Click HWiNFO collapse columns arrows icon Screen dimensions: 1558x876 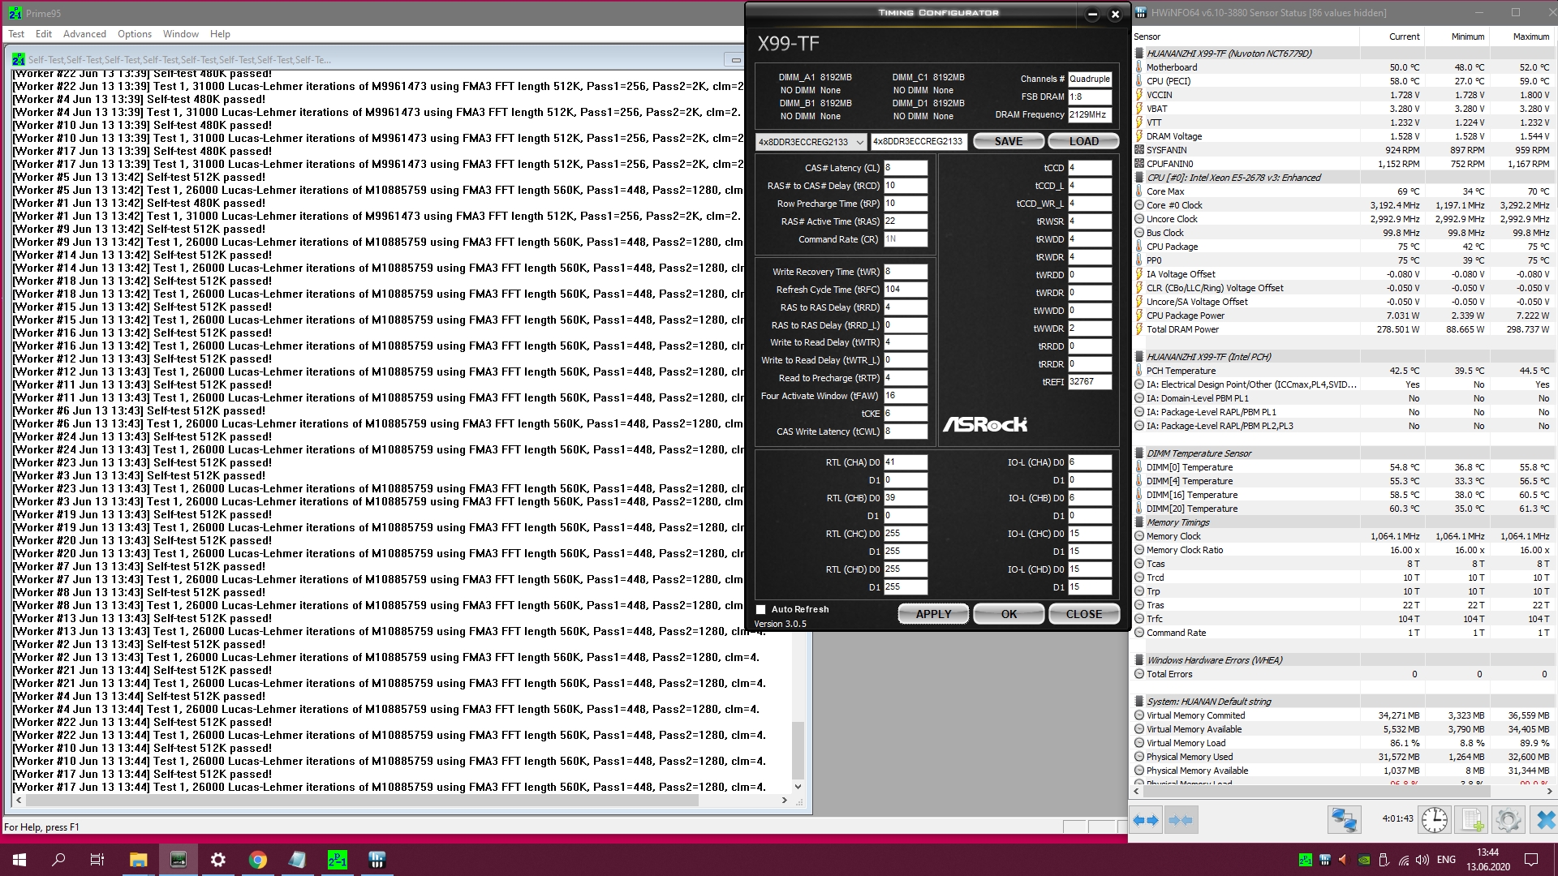point(1181,820)
